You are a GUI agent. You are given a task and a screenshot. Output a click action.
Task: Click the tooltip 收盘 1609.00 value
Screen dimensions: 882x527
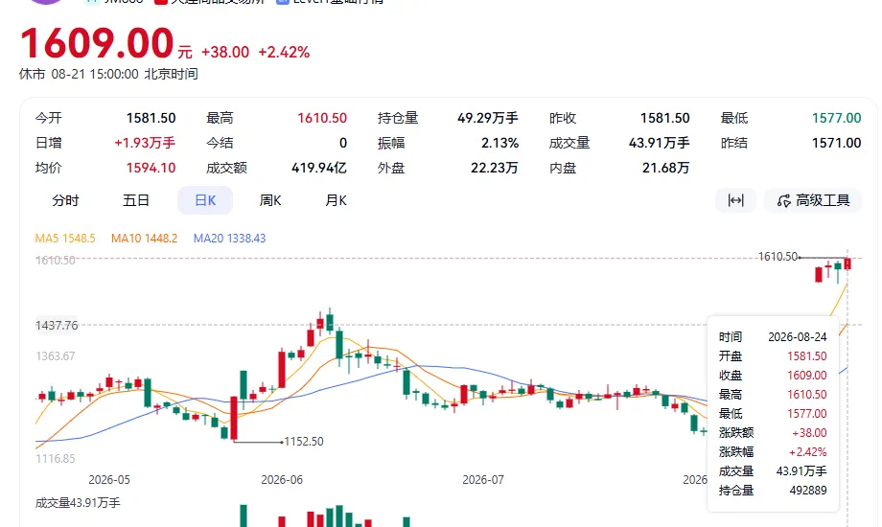[806, 376]
